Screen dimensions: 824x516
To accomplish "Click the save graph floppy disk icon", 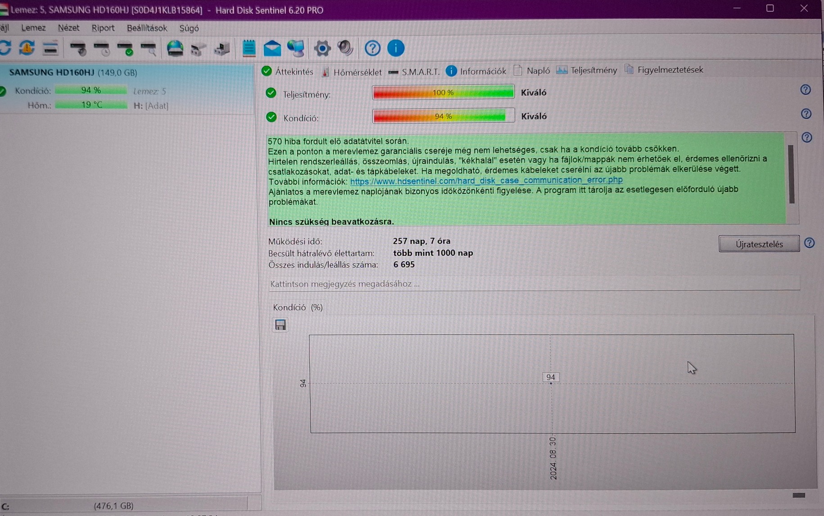I will click(281, 325).
